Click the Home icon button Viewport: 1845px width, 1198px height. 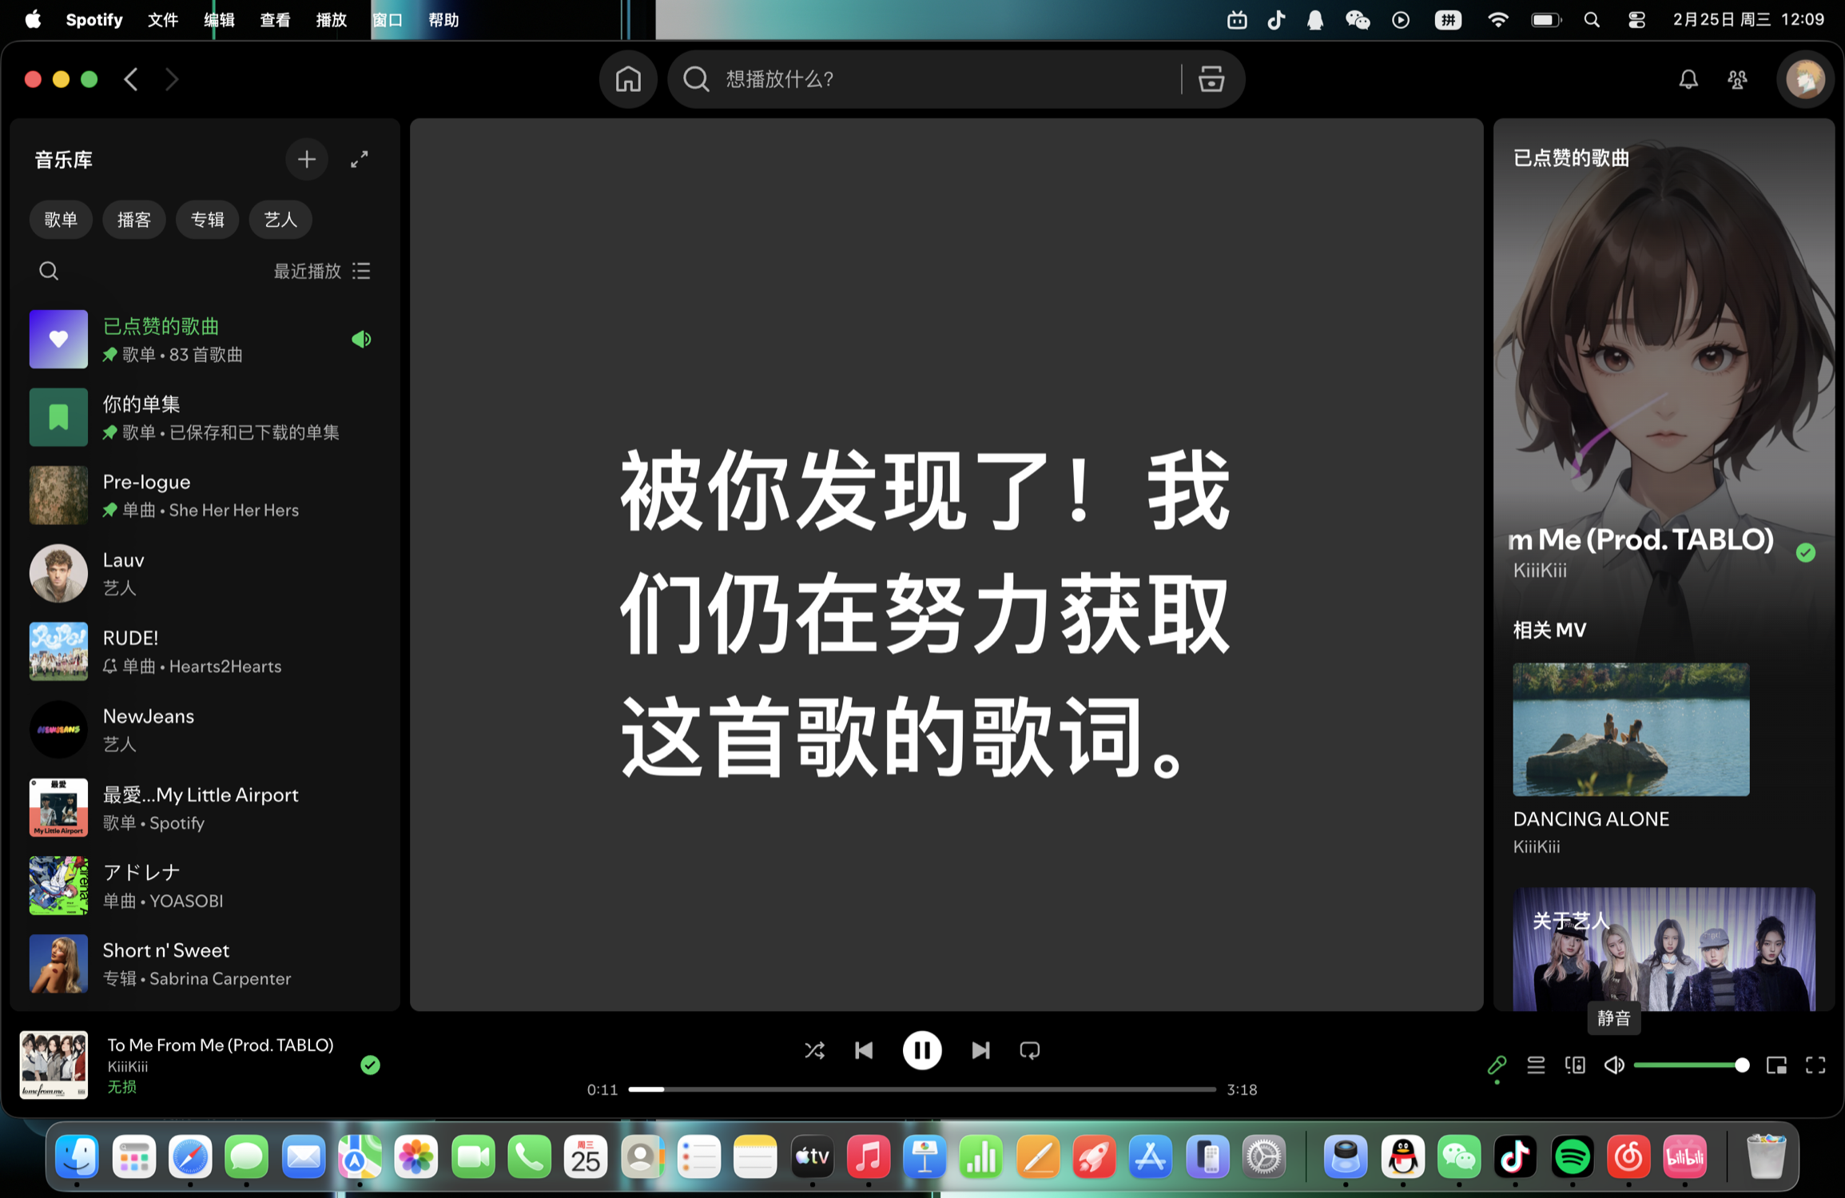(x=628, y=79)
